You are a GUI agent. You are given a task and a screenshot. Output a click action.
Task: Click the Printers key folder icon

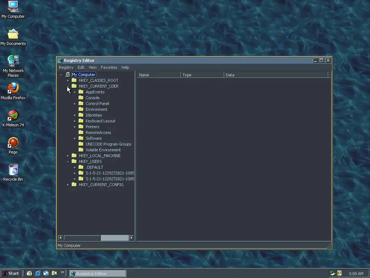pos(81,127)
